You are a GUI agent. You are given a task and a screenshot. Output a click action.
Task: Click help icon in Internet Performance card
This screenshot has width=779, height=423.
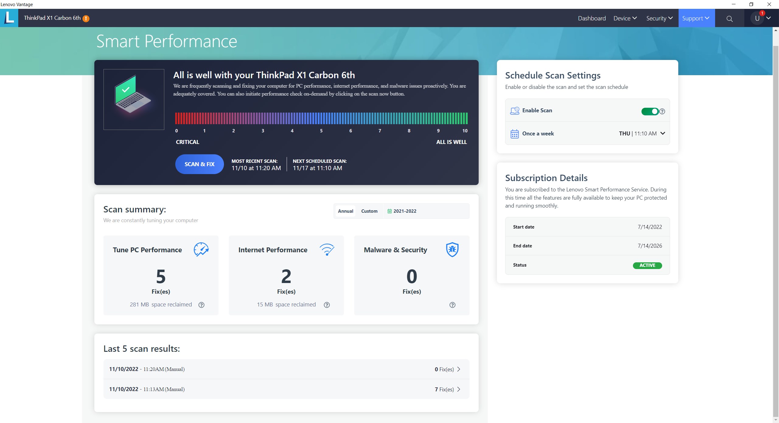[327, 305]
